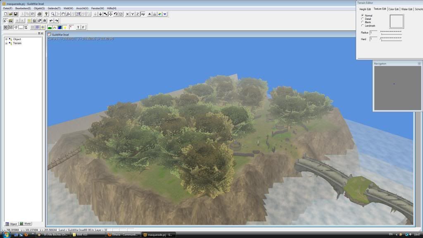Select the Normal radio button

tap(363, 15)
